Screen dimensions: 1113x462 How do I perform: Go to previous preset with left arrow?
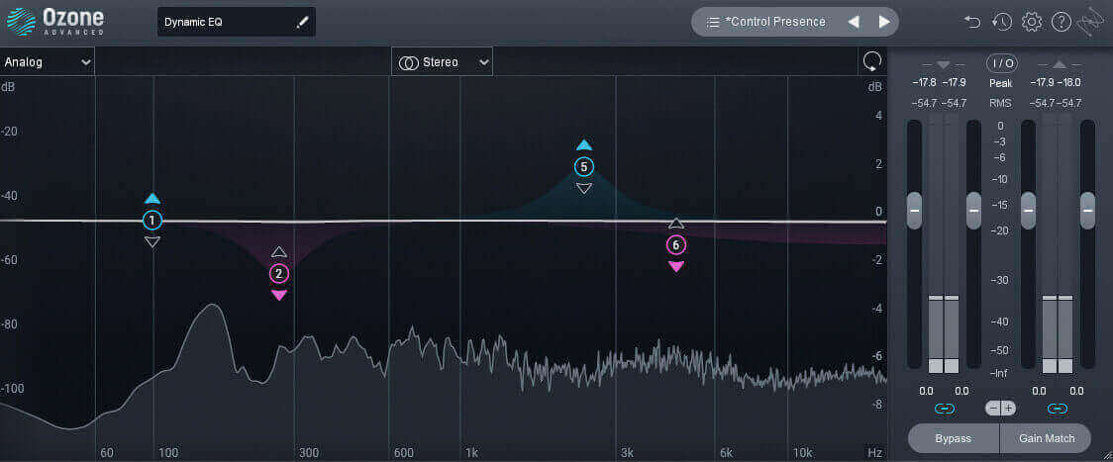pos(854,22)
